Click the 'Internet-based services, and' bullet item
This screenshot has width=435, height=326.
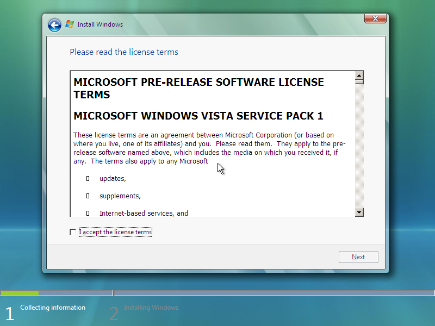click(144, 213)
